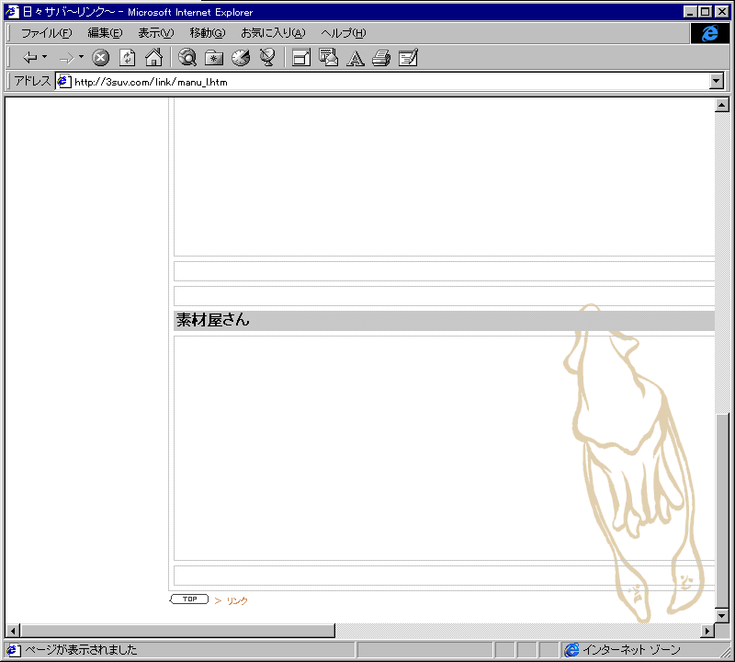Click the horizontal scrollbar thumb

point(178,631)
